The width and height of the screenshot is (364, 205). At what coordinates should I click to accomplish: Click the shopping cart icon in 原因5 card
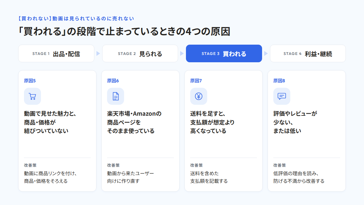[x=32, y=96]
